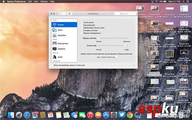
Task: Open the Help menu
Action: click(x=52, y=2)
